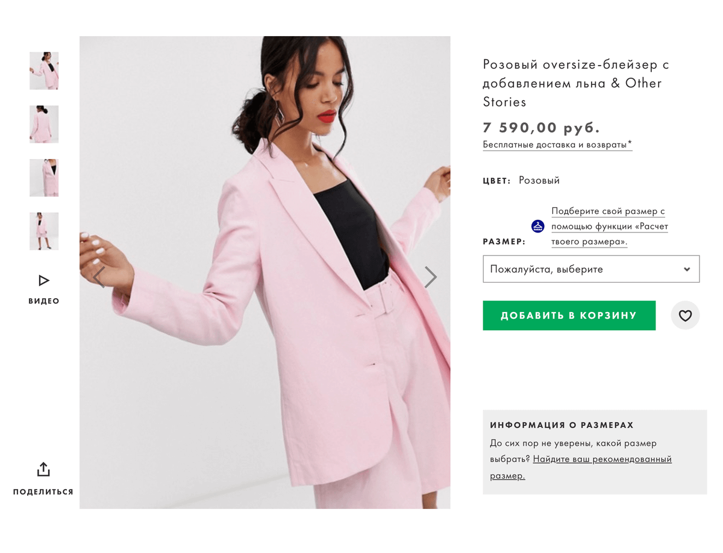The height and width of the screenshot is (553, 723).
Task: Open the size dropdown 'Пожалуйста, выберите'
Action: [x=591, y=269]
